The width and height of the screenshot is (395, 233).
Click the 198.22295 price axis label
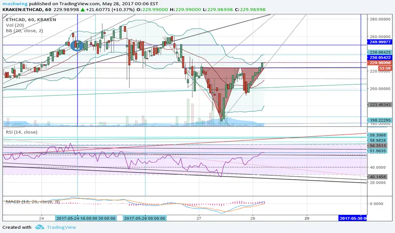(x=380, y=120)
